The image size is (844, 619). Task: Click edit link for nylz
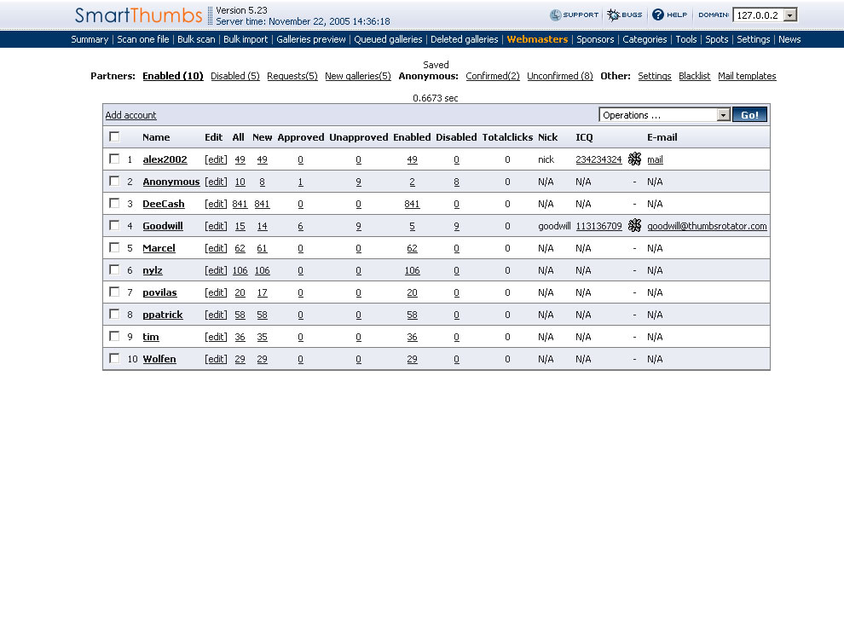(216, 270)
